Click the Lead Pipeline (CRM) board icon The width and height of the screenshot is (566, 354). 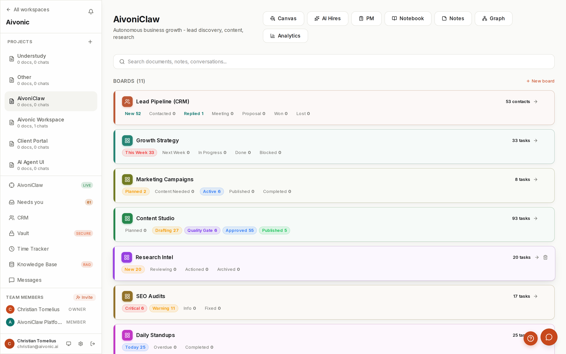click(127, 102)
